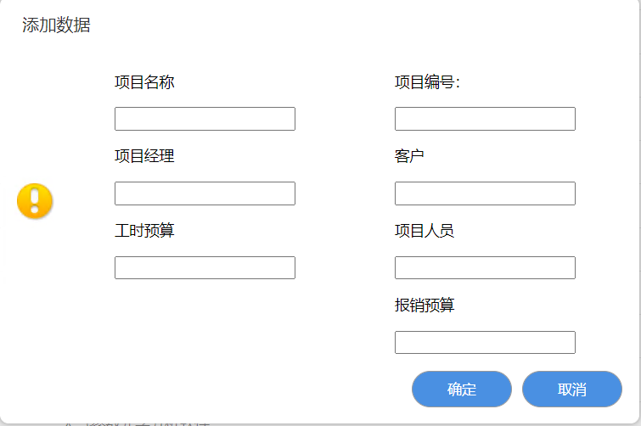Click the 添加数据 dialog title
This screenshot has height=426, width=641.
[x=56, y=25]
